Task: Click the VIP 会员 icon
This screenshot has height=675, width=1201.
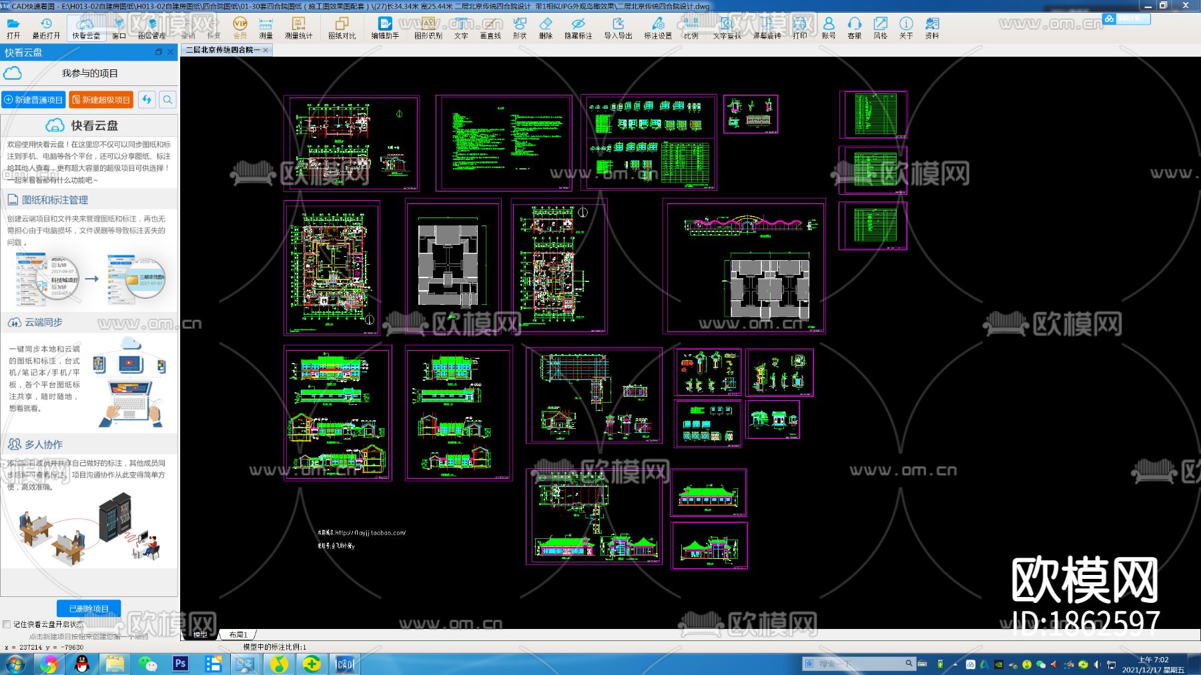Action: [x=240, y=28]
